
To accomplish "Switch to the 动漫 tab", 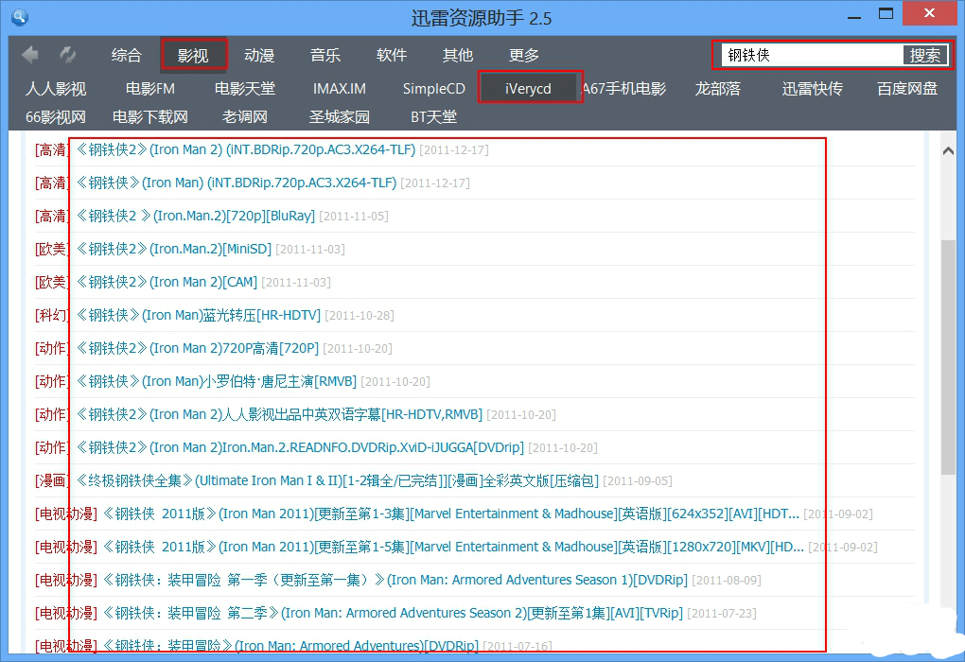I will click(x=259, y=56).
